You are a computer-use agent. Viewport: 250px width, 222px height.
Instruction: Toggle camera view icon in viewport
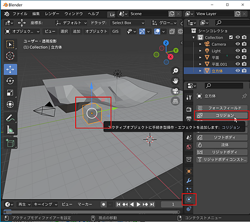tap(175, 91)
